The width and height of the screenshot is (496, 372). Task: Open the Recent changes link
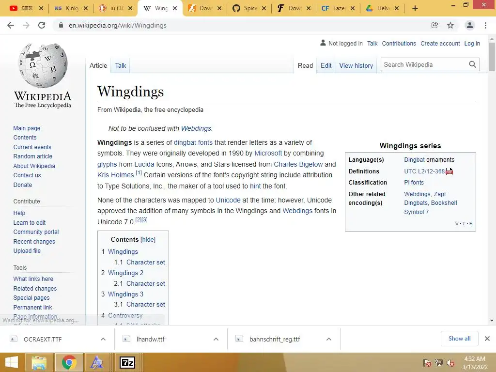34,241
